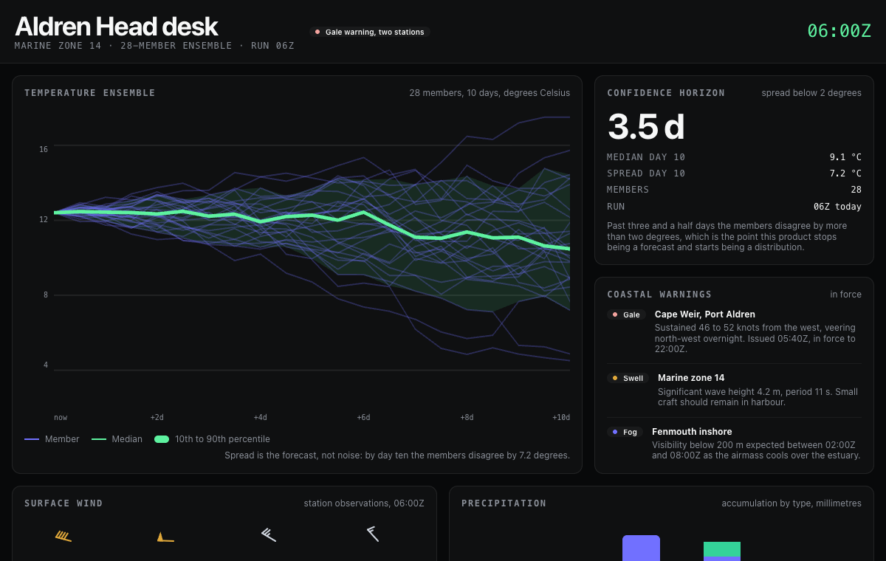This screenshot has height=561, width=886.
Task: Click 'station observations, 06:00Z' caption
Action: point(364,503)
